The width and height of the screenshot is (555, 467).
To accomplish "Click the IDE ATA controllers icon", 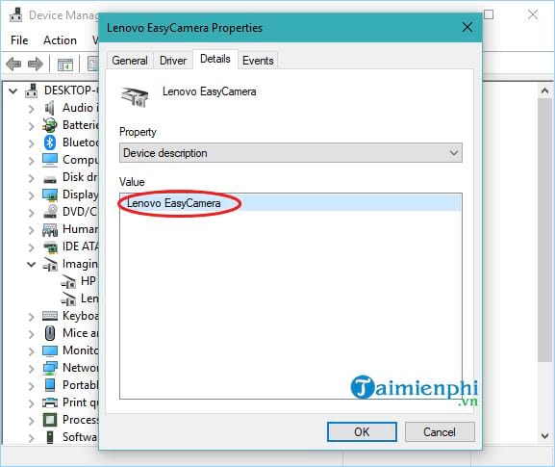I will pos(50,246).
